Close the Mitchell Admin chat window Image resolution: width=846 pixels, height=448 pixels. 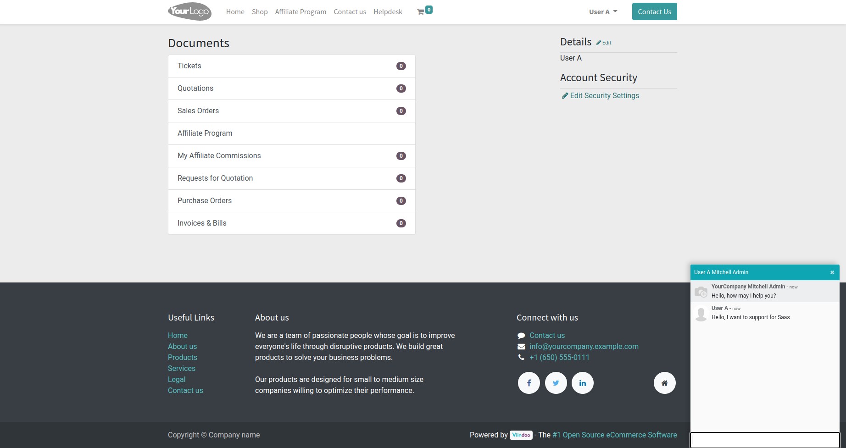832,272
